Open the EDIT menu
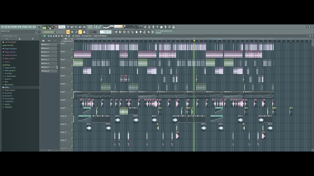The image size is (314, 176). click(x=6, y=27)
